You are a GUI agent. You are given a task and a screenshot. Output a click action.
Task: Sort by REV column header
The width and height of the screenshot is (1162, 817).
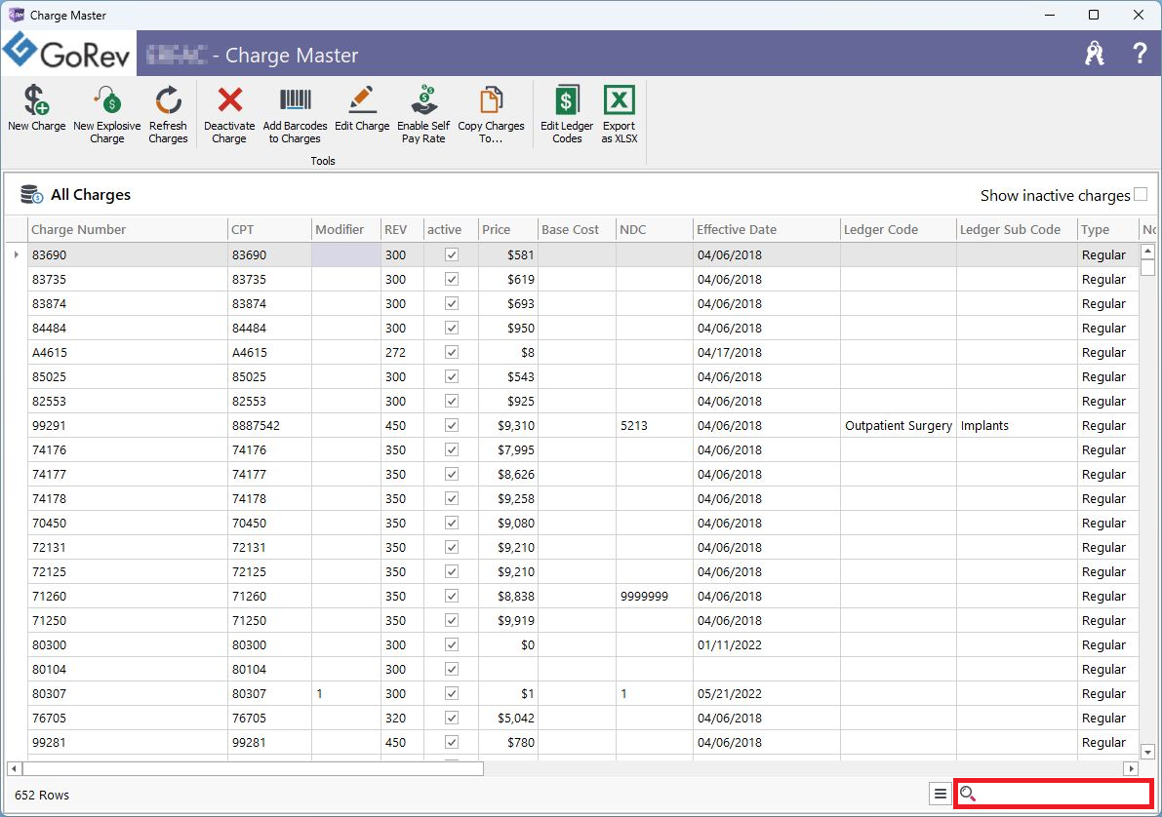coord(402,230)
